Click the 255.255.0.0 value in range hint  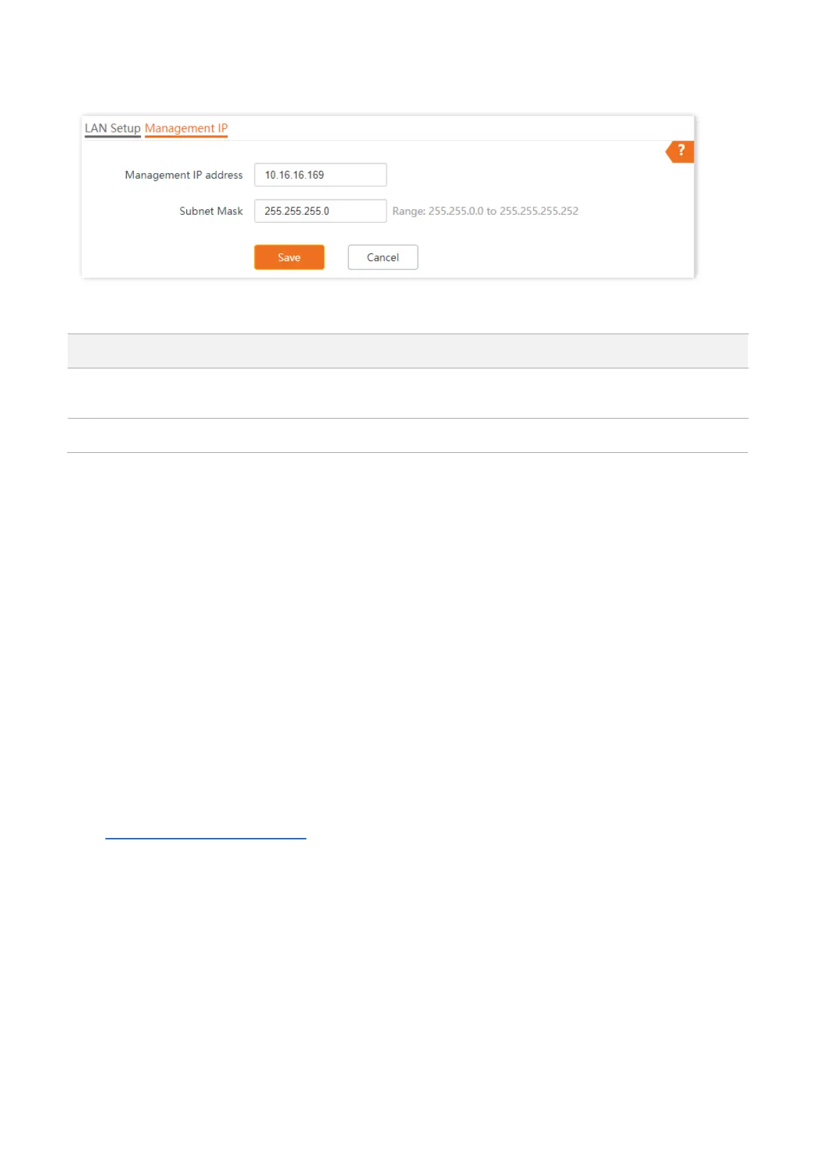(456, 211)
